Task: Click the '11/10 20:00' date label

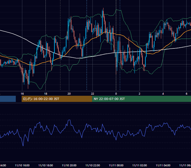Action: pos(69,165)
